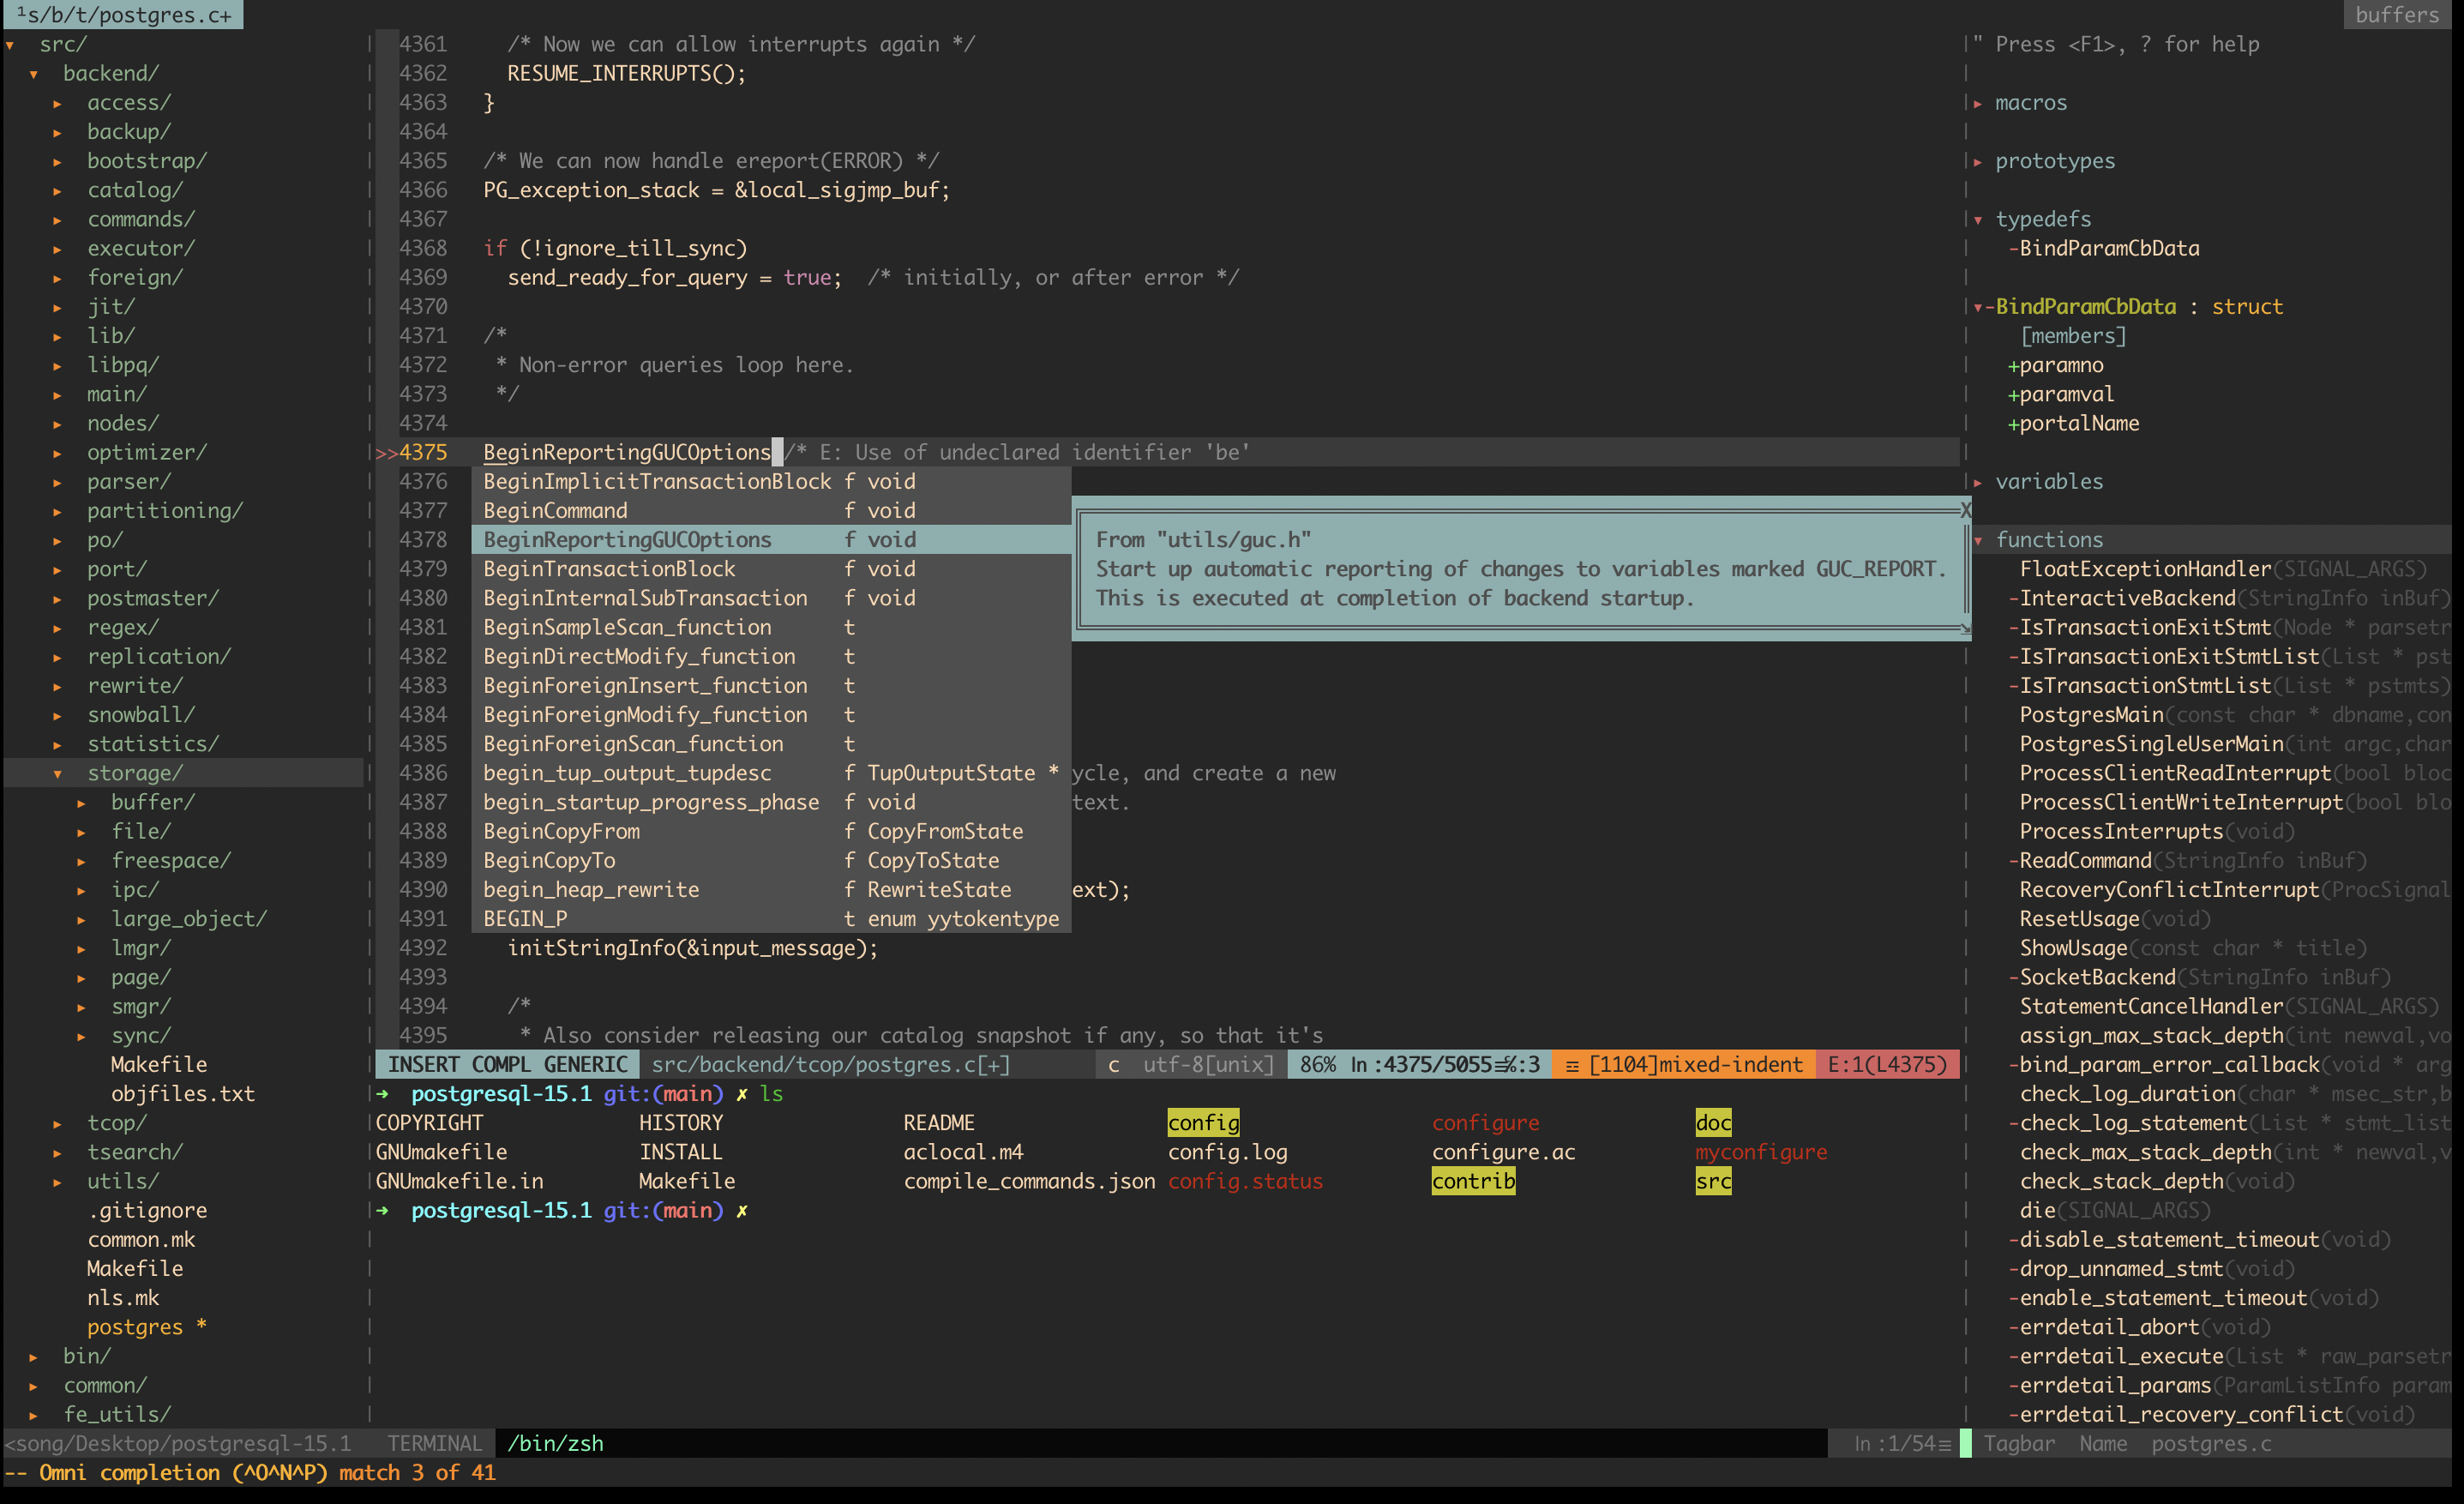The height and width of the screenshot is (1504, 2464).
Task: Click the 86% line position indicator
Action: pyautogui.click(x=1318, y=1065)
